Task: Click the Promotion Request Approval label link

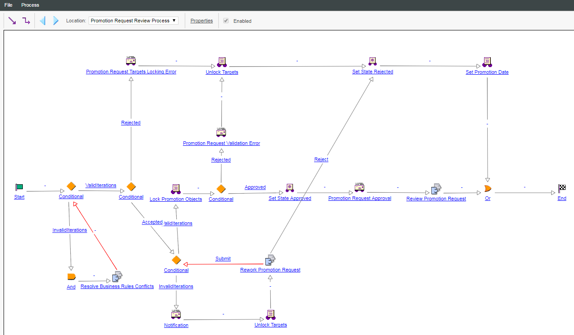Action: coord(360,198)
